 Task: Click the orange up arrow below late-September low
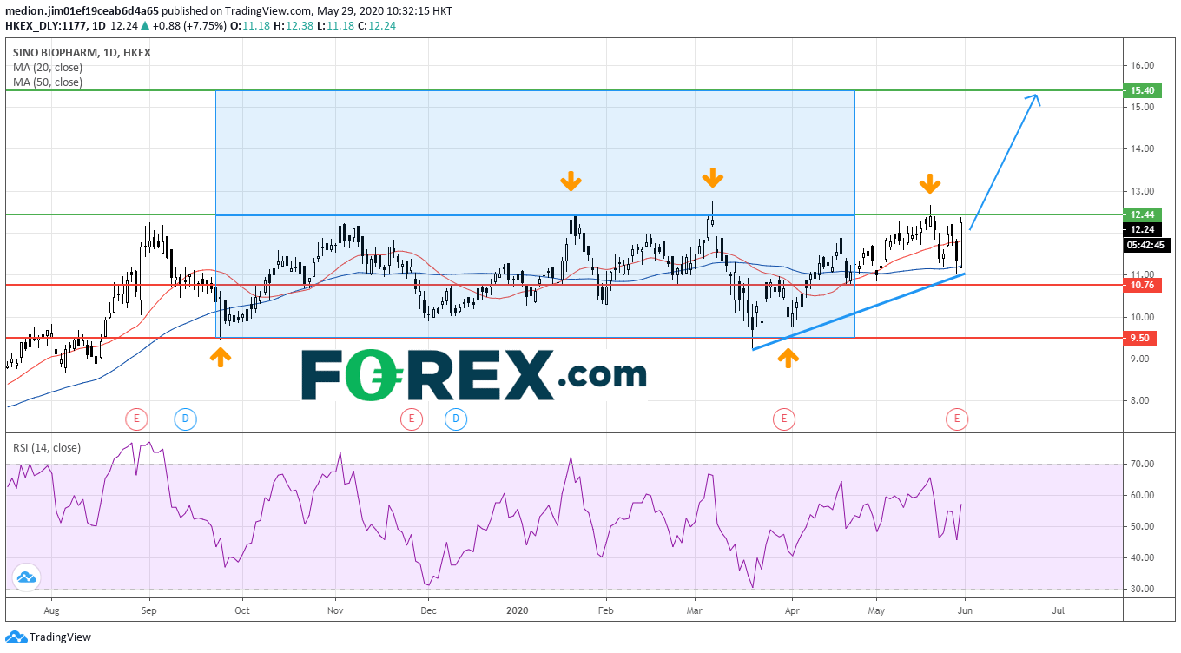pyautogui.click(x=221, y=357)
